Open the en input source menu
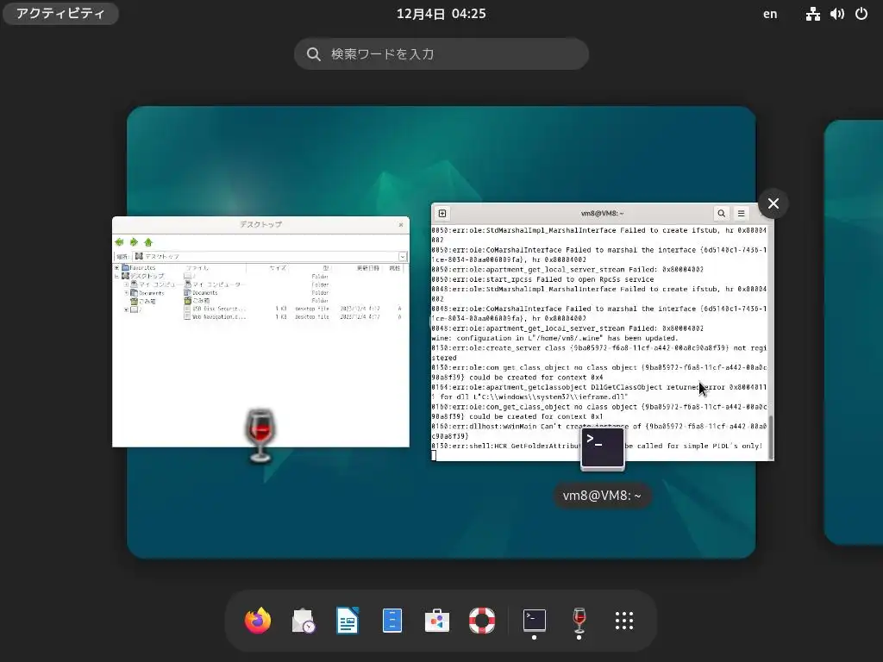The width and height of the screenshot is (883, 662). [770, 14]
